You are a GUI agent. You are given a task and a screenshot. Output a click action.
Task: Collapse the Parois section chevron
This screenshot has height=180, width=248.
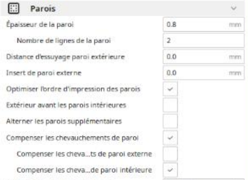click(x=233, y=8)
